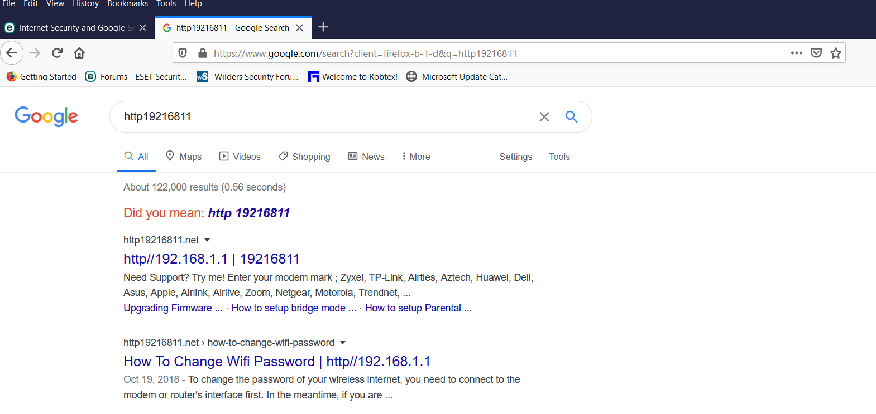The image size is (876, 414).
Task: Expand dropdown arrow after how-to-change-wifi-password
Action: point(343,343)
